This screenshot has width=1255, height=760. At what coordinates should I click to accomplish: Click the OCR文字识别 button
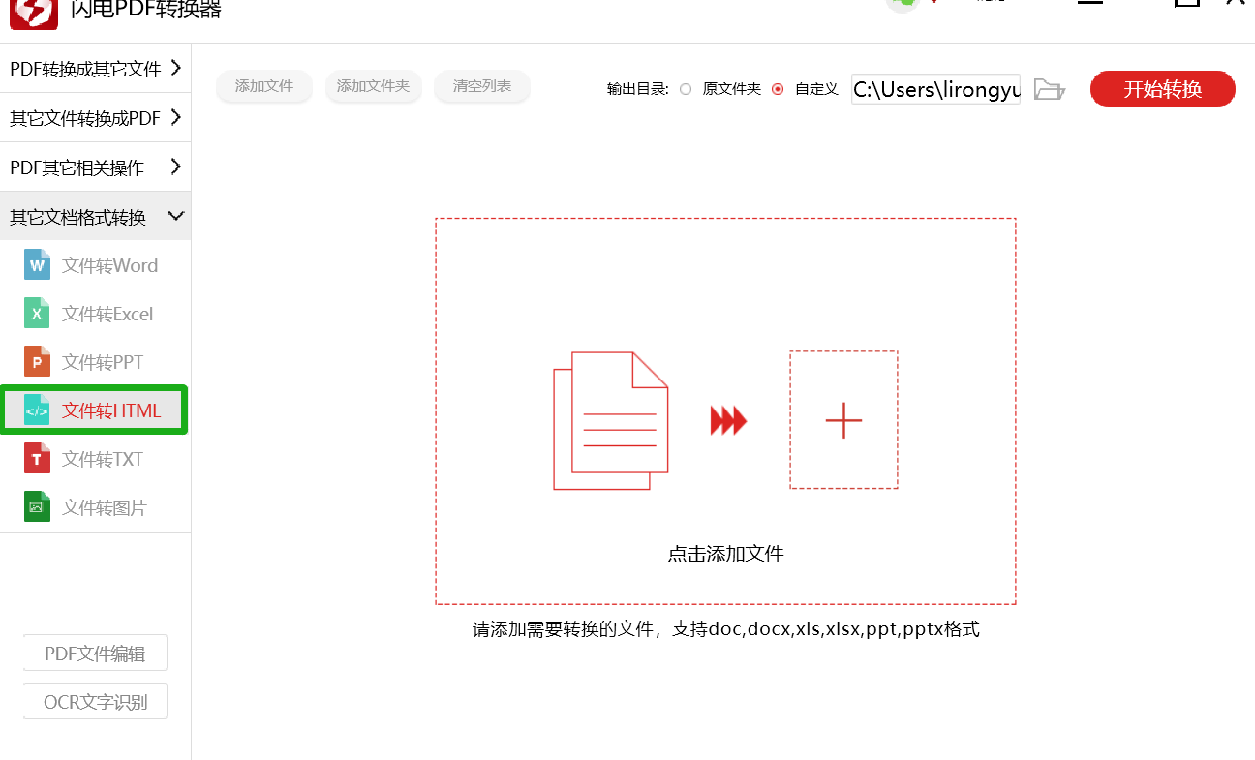point(94,701)
